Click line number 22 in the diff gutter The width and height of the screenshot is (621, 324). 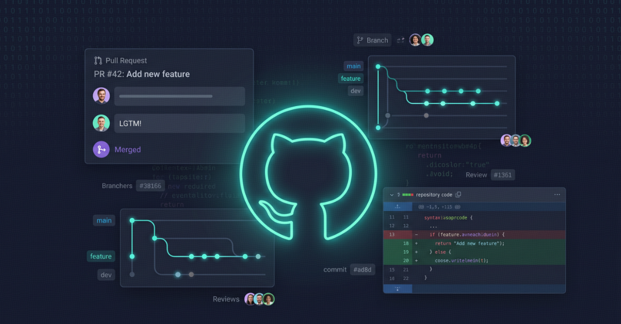(x=406, y=278)
